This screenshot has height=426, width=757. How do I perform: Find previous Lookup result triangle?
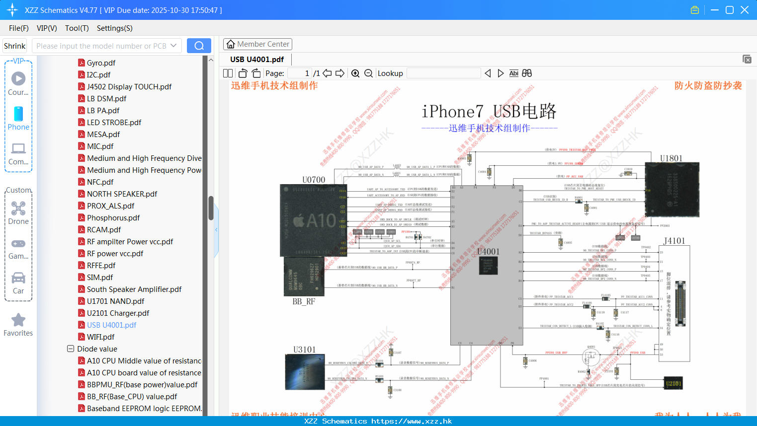(488, 73)
